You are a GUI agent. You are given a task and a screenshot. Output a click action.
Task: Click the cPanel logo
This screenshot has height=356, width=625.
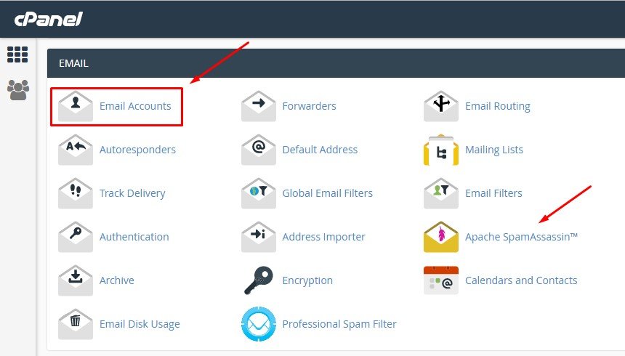(x=48, y=19)
